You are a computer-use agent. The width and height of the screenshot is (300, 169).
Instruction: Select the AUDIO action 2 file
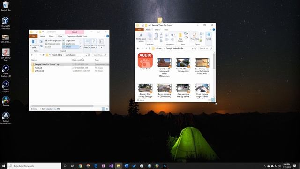tap(145, 61)
